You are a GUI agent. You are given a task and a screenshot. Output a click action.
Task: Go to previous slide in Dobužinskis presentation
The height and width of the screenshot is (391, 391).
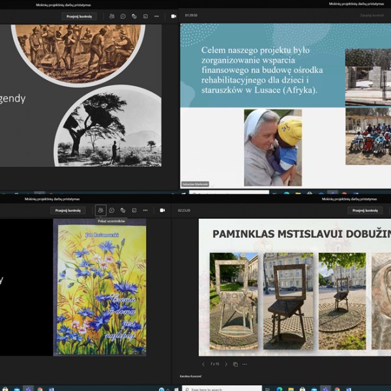[203, 364]
